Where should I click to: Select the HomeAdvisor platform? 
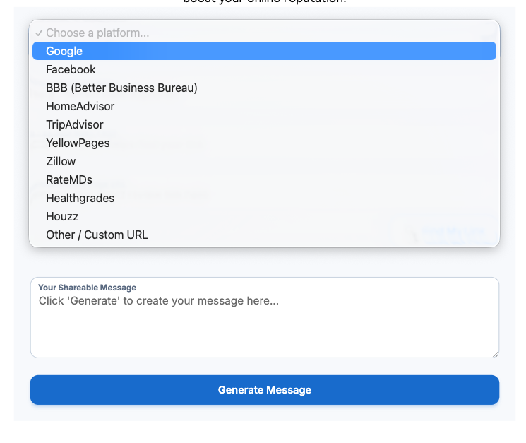click(x=264, y=107)
